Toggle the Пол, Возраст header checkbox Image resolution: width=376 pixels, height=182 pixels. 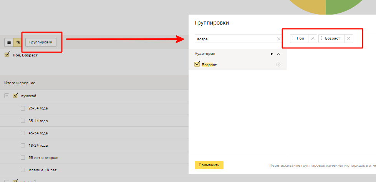click(x=7, y=55)
